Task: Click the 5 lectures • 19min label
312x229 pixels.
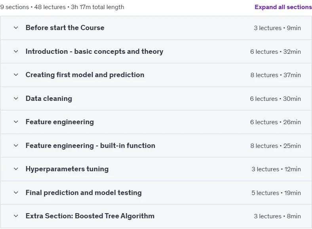Action: pos(276,193)
